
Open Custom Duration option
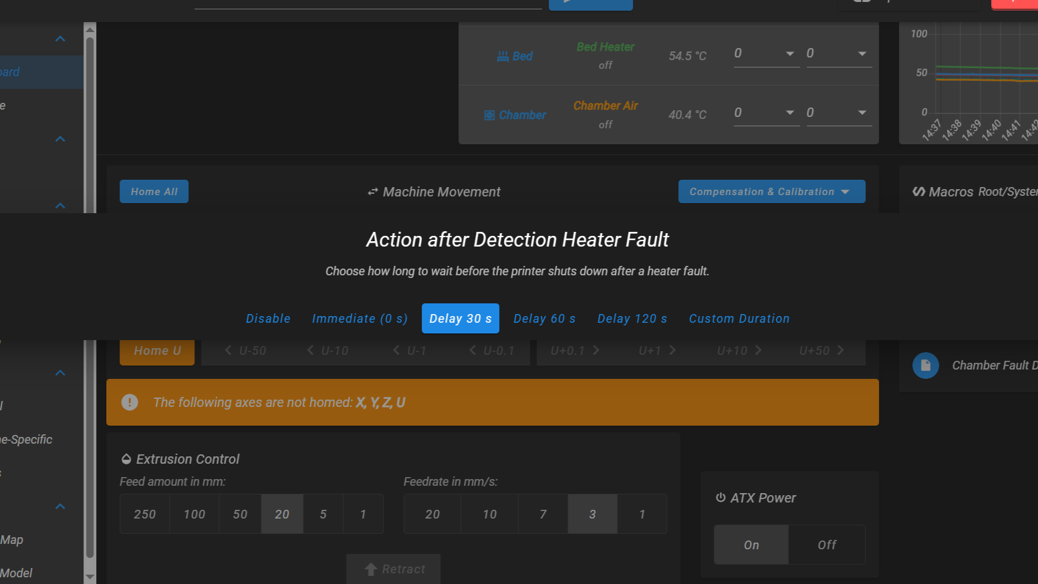(x=739, y=319)
